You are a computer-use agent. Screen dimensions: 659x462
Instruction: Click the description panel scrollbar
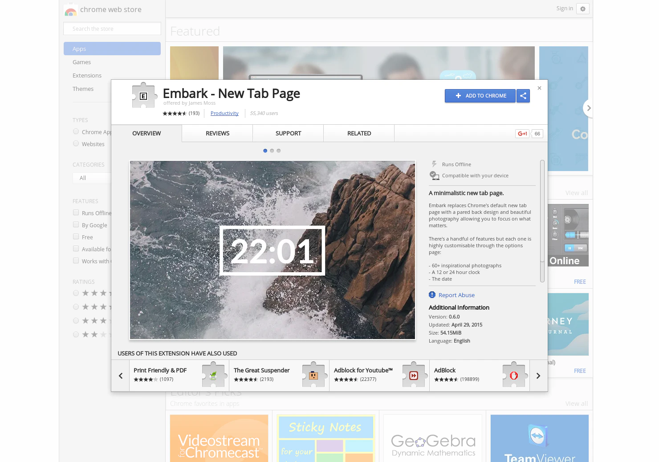click(x=542, y=221)
